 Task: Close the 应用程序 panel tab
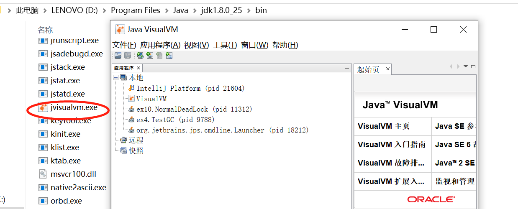pos(138,68)
